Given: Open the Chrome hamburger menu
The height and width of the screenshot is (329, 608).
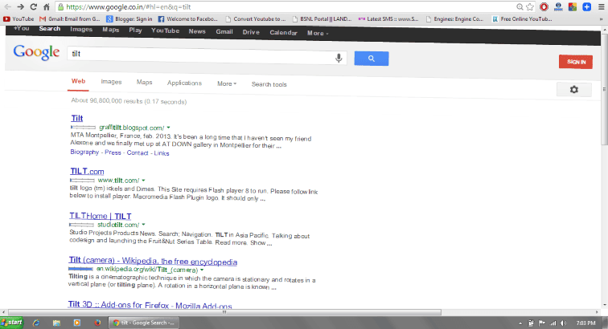Looking at the screenshot, I should [x=601, y=7].
